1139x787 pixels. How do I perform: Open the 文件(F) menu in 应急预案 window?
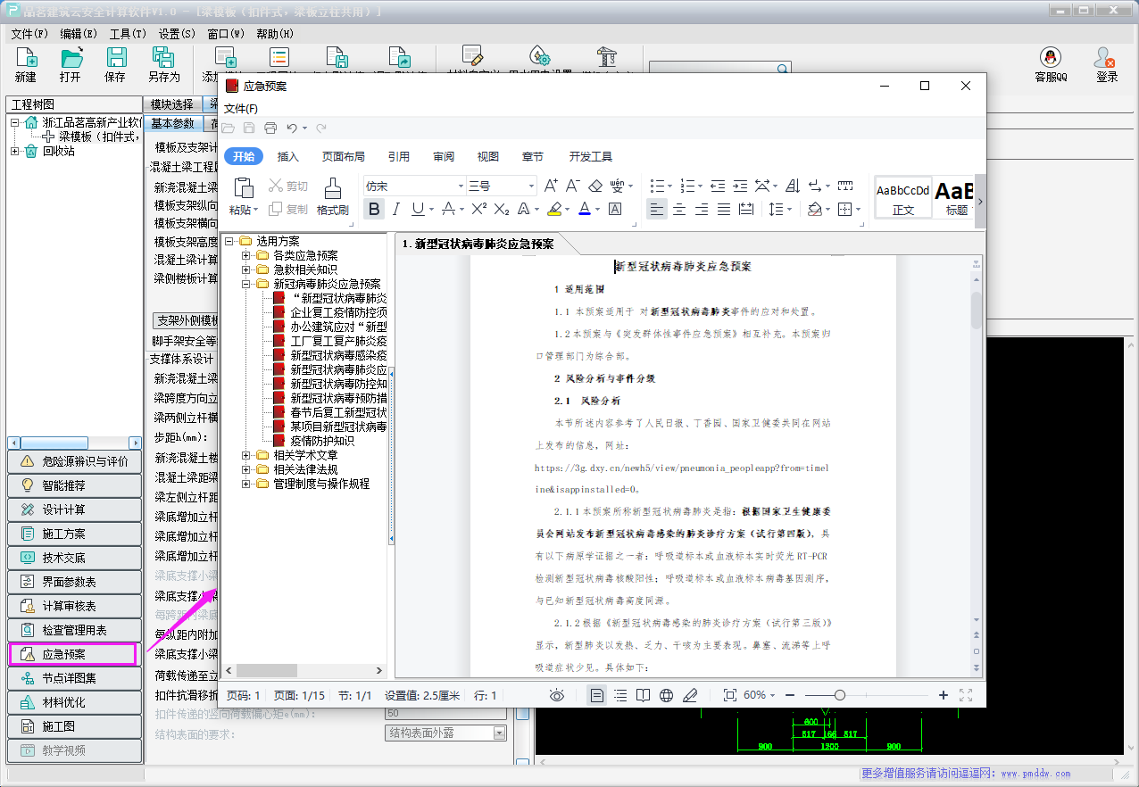pos(241,109)
